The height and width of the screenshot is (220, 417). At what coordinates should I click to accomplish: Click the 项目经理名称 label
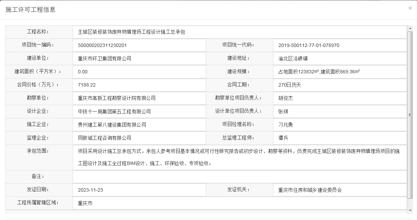pos(238,124)
